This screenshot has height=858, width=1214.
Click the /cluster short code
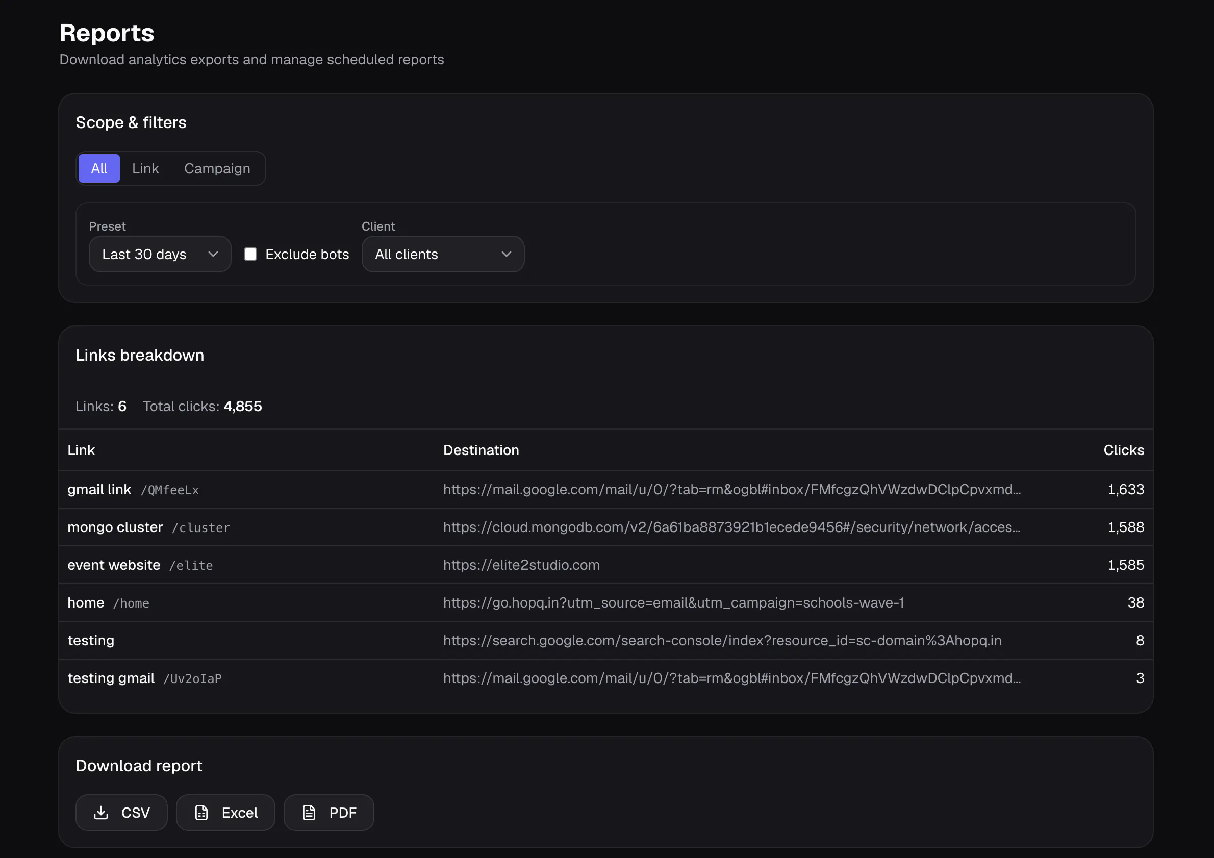click(x=201, y=528)
